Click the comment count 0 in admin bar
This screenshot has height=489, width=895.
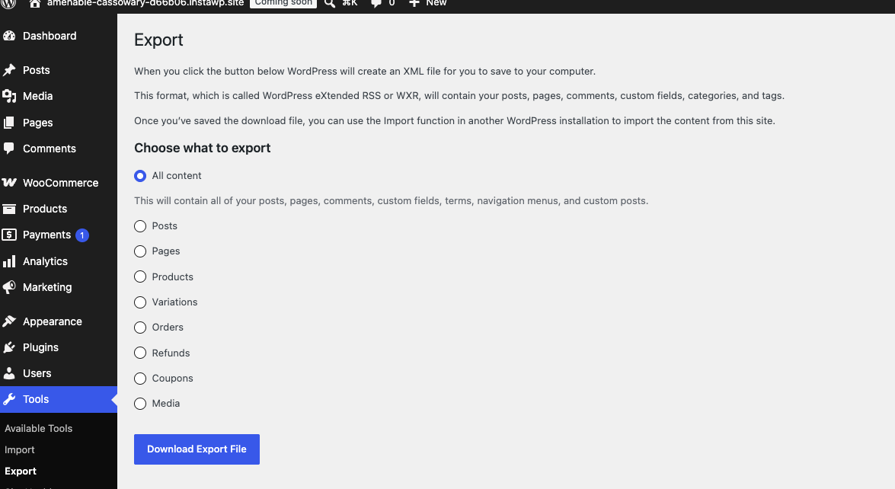click(392, 3)
